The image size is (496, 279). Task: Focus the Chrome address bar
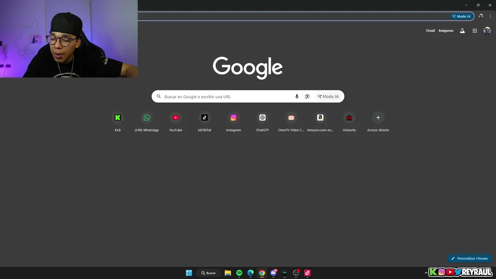click(294, 16)
